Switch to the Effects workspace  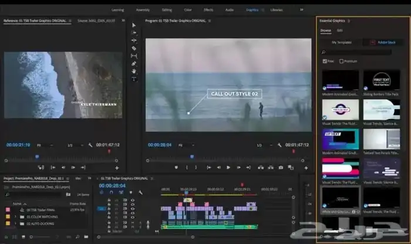tap(208, 10)
